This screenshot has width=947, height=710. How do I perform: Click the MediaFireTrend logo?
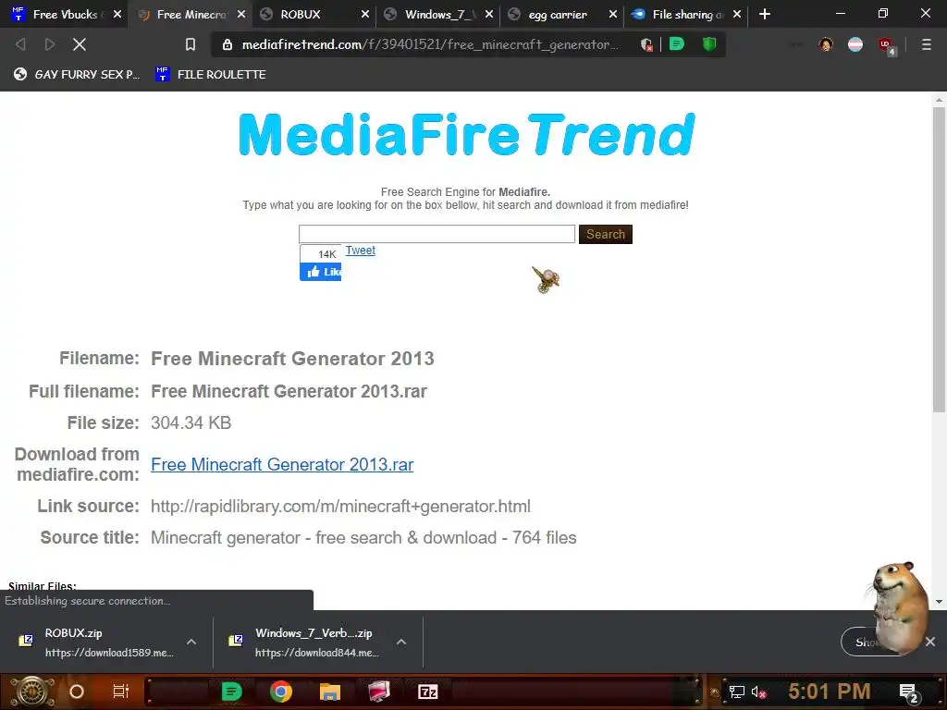467,135
